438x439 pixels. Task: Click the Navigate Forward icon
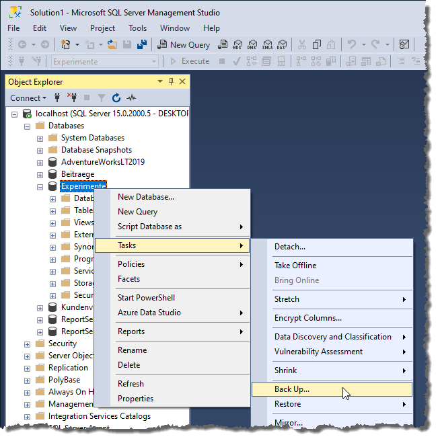tap(45, 44)
